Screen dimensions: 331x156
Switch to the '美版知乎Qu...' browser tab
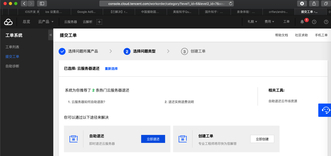(x=183, y=12)
